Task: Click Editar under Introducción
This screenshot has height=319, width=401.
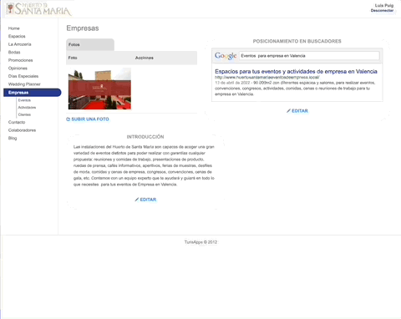Action: click(x=148, y=200)
